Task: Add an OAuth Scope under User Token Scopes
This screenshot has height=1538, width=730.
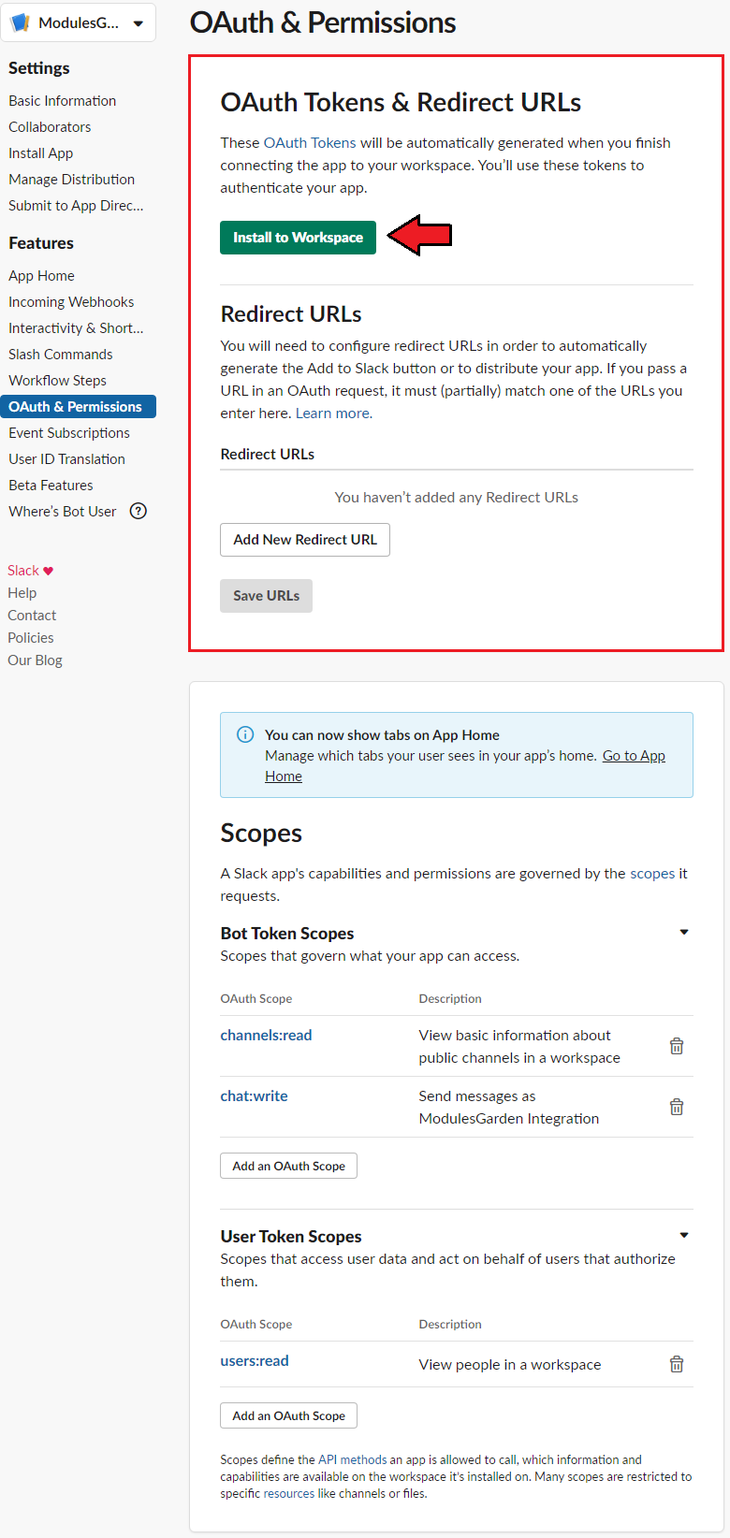Action: click(x=288, y=1415)
